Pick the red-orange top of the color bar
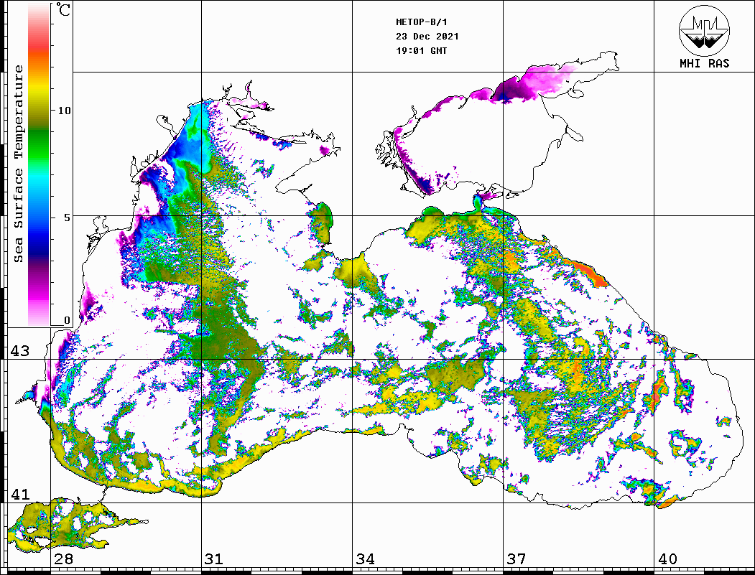755x575 pixels. pos(39,46)
